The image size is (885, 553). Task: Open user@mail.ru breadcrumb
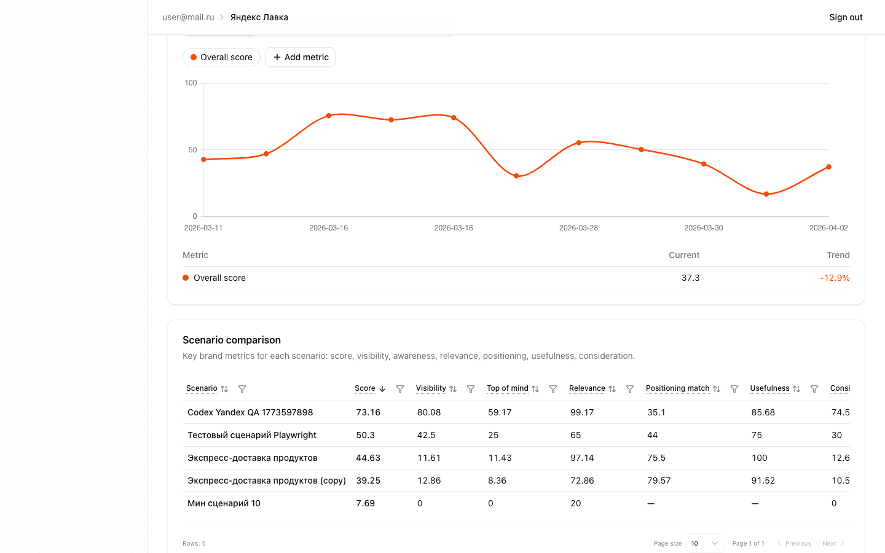click(188, 17)
